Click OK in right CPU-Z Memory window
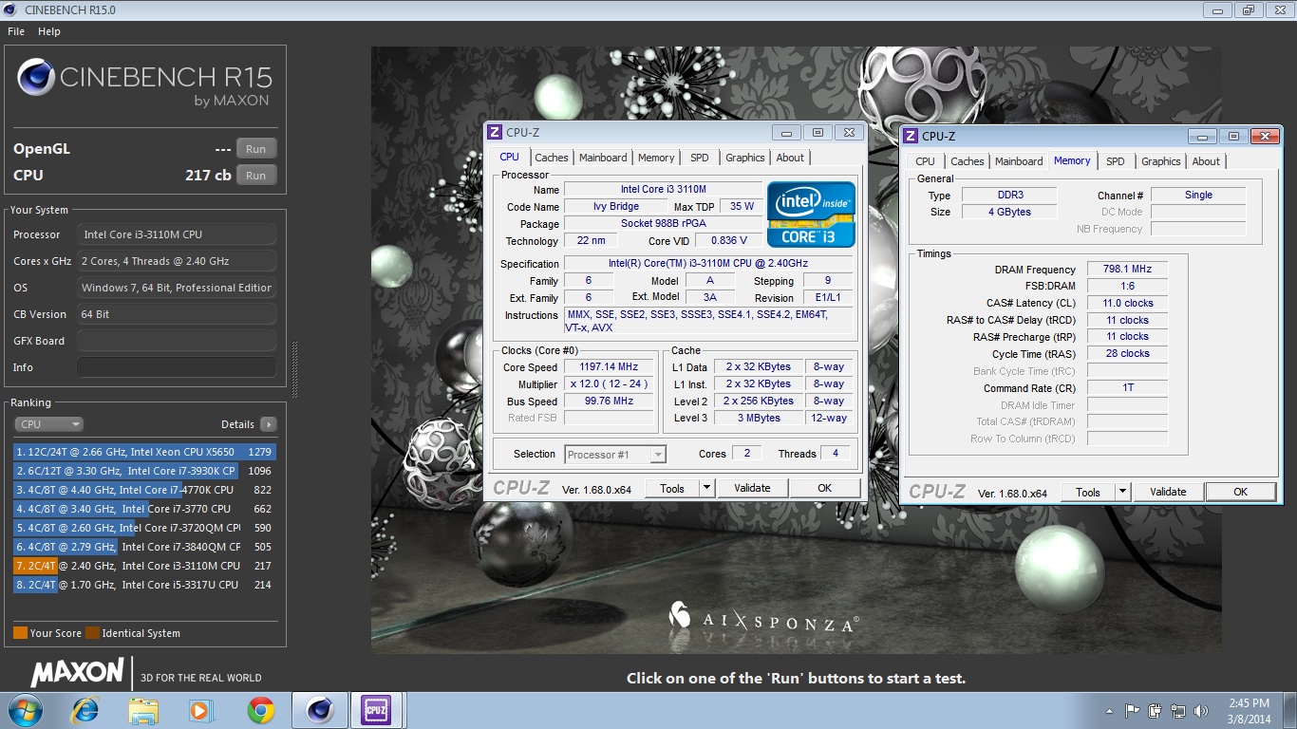 pos(1240,492)
